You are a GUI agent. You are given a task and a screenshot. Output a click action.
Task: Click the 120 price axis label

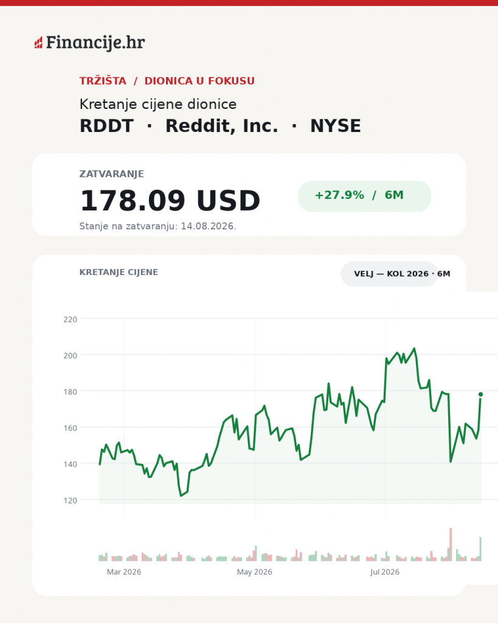point(71,501)
